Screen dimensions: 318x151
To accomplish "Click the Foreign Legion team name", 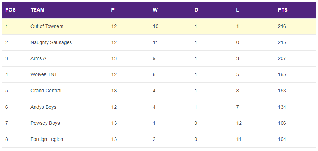I will [47, 139].
